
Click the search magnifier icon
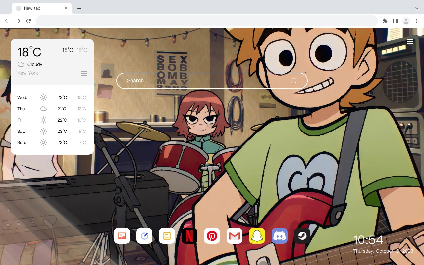tap(294, 81)
